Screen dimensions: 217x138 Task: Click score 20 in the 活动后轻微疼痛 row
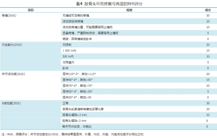pos(208,21)
